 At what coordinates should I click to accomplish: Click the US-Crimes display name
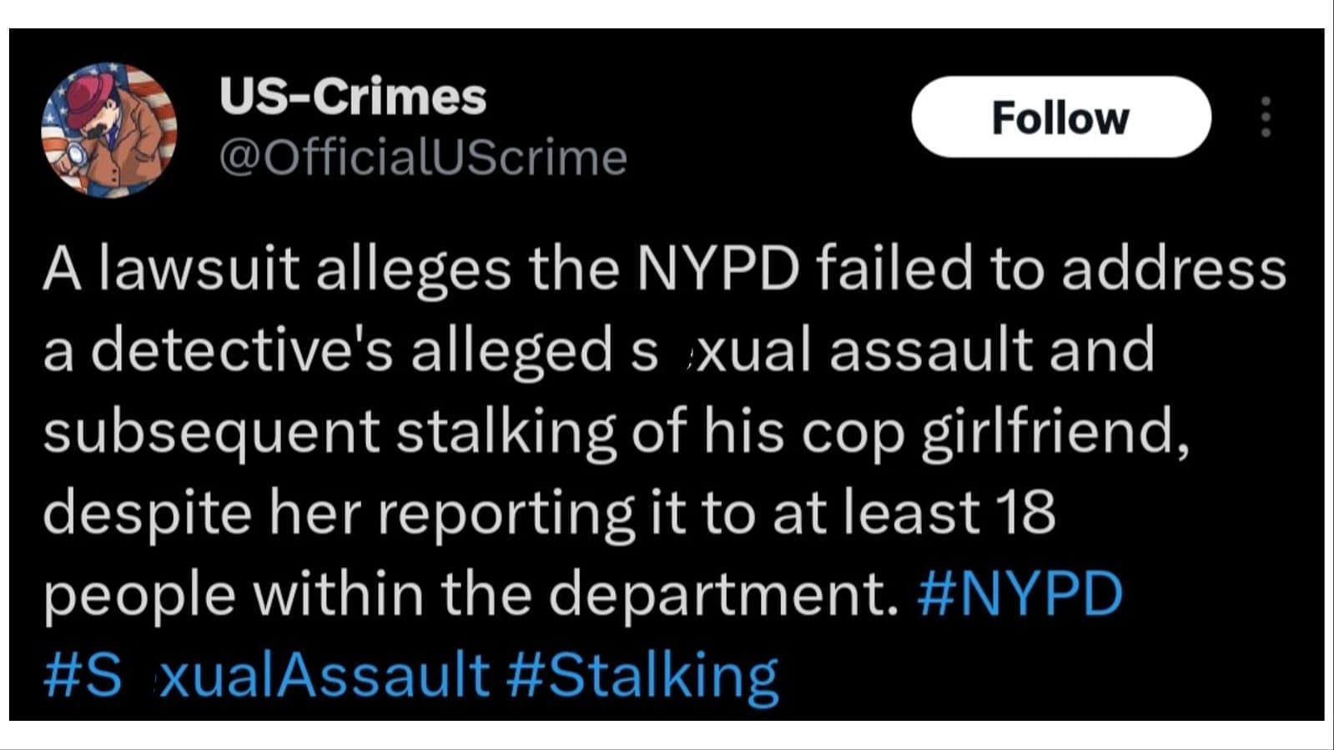click(352, 96)
